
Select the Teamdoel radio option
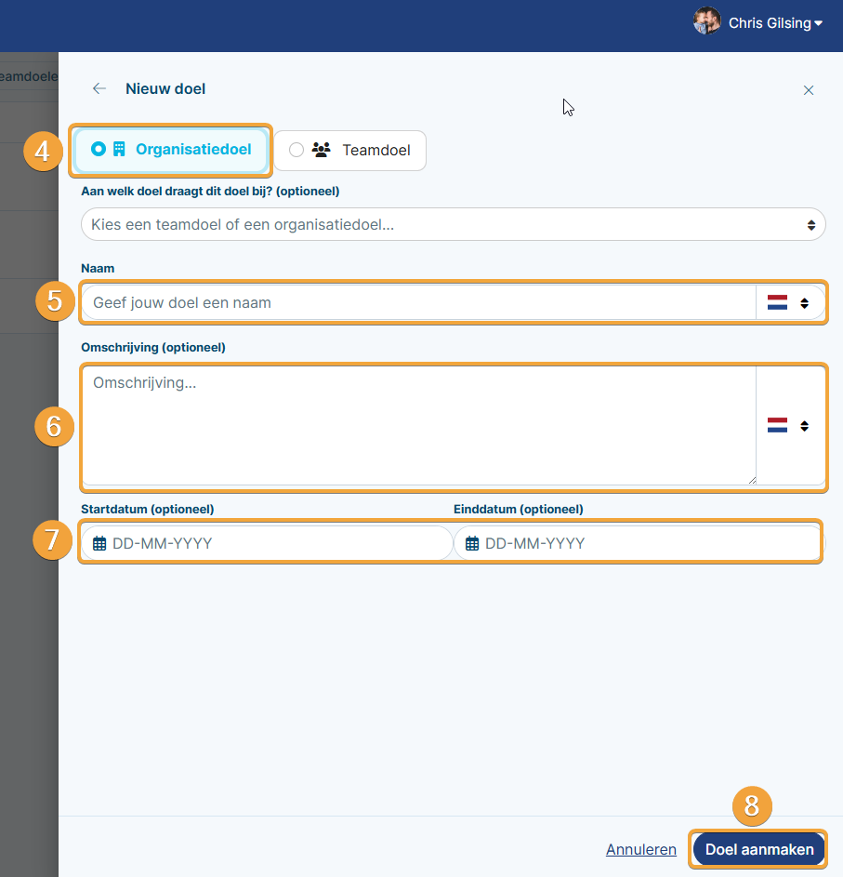point(350,151)
